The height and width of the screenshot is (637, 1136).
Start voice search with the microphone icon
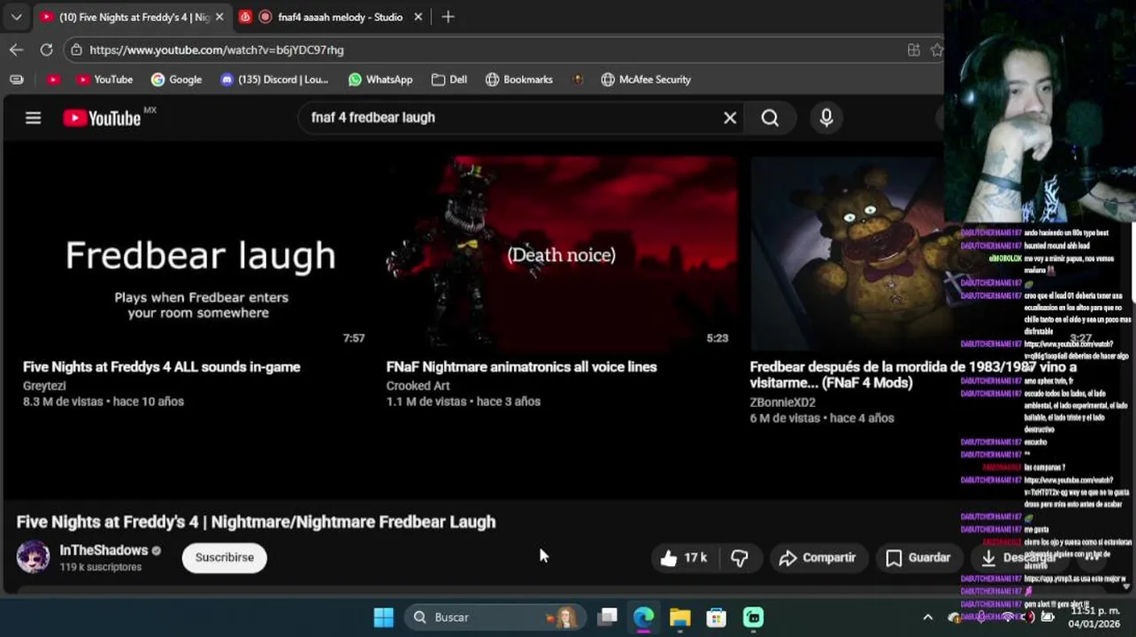[826, 118]
